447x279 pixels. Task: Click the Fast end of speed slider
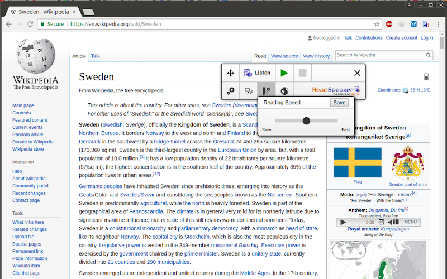(345, 130)
